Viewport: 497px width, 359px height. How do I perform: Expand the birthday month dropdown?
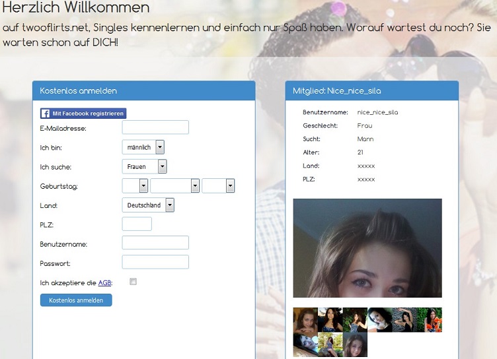click(x=174, y=186)
